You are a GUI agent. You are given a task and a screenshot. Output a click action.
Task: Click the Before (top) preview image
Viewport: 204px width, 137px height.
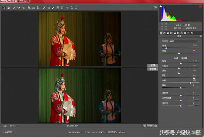[80, 39]
